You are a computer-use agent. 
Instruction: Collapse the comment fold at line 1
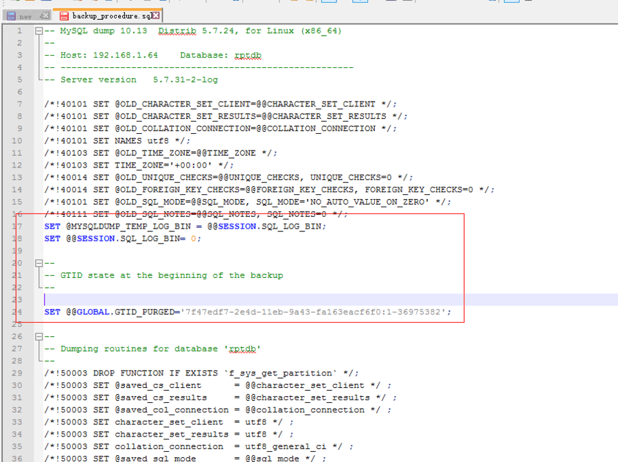click(38, 31)
